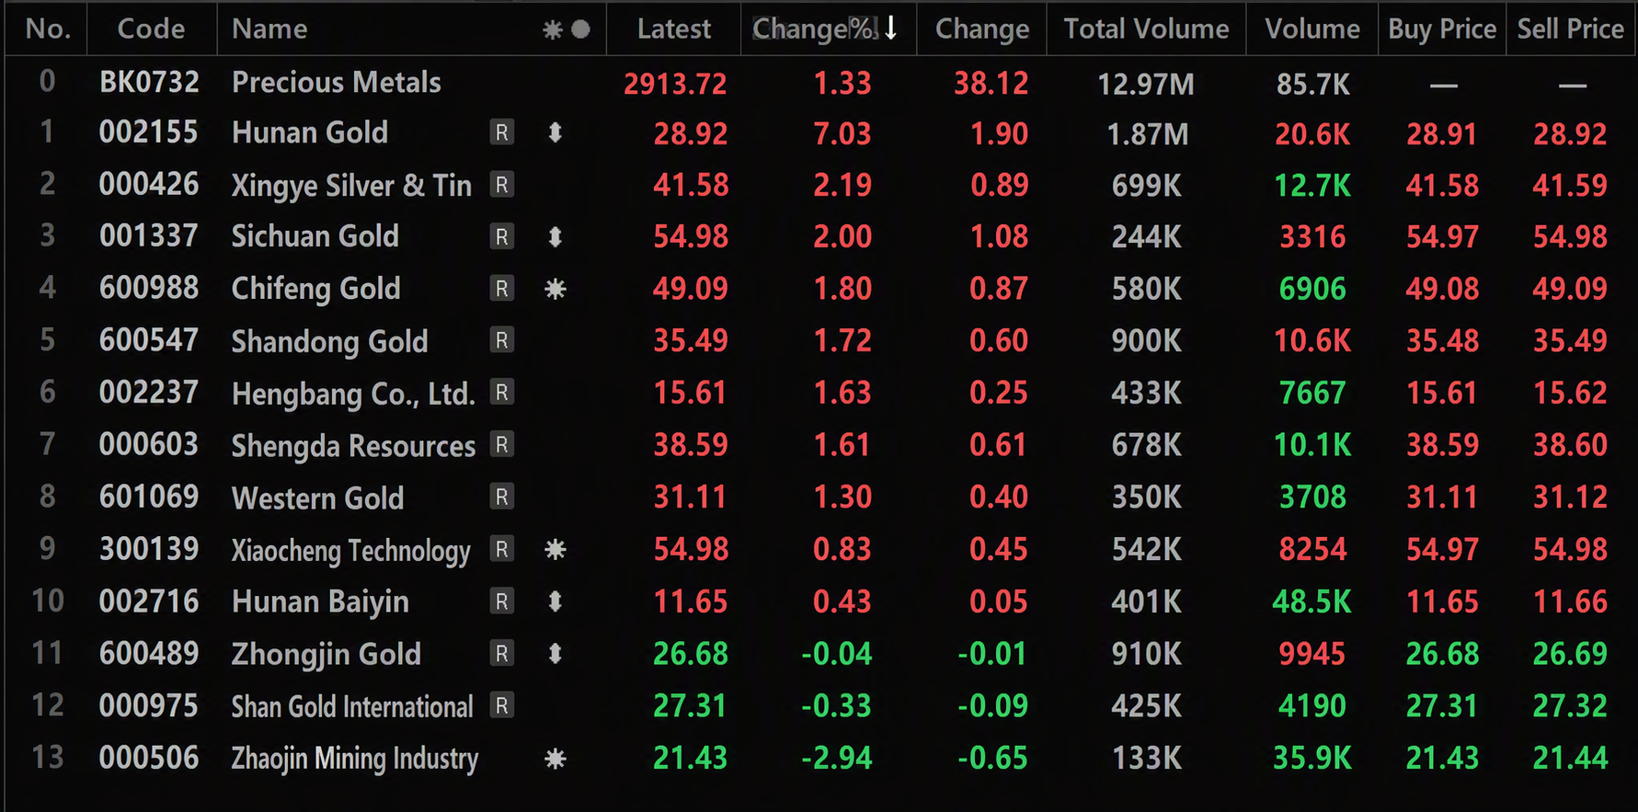Viewport: 1638px width, 812px height.
Task: Click the star marker on Chifeng Gold row
Action: coord(556,289)
